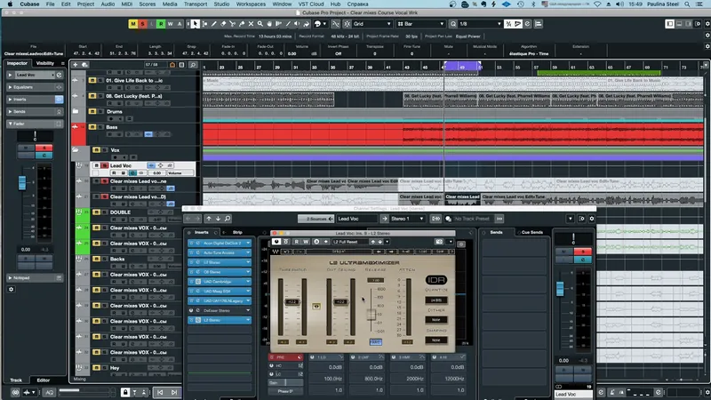The image size is (711, 400).
Task: Select the Hey track
Action: (x=115, y=368)
